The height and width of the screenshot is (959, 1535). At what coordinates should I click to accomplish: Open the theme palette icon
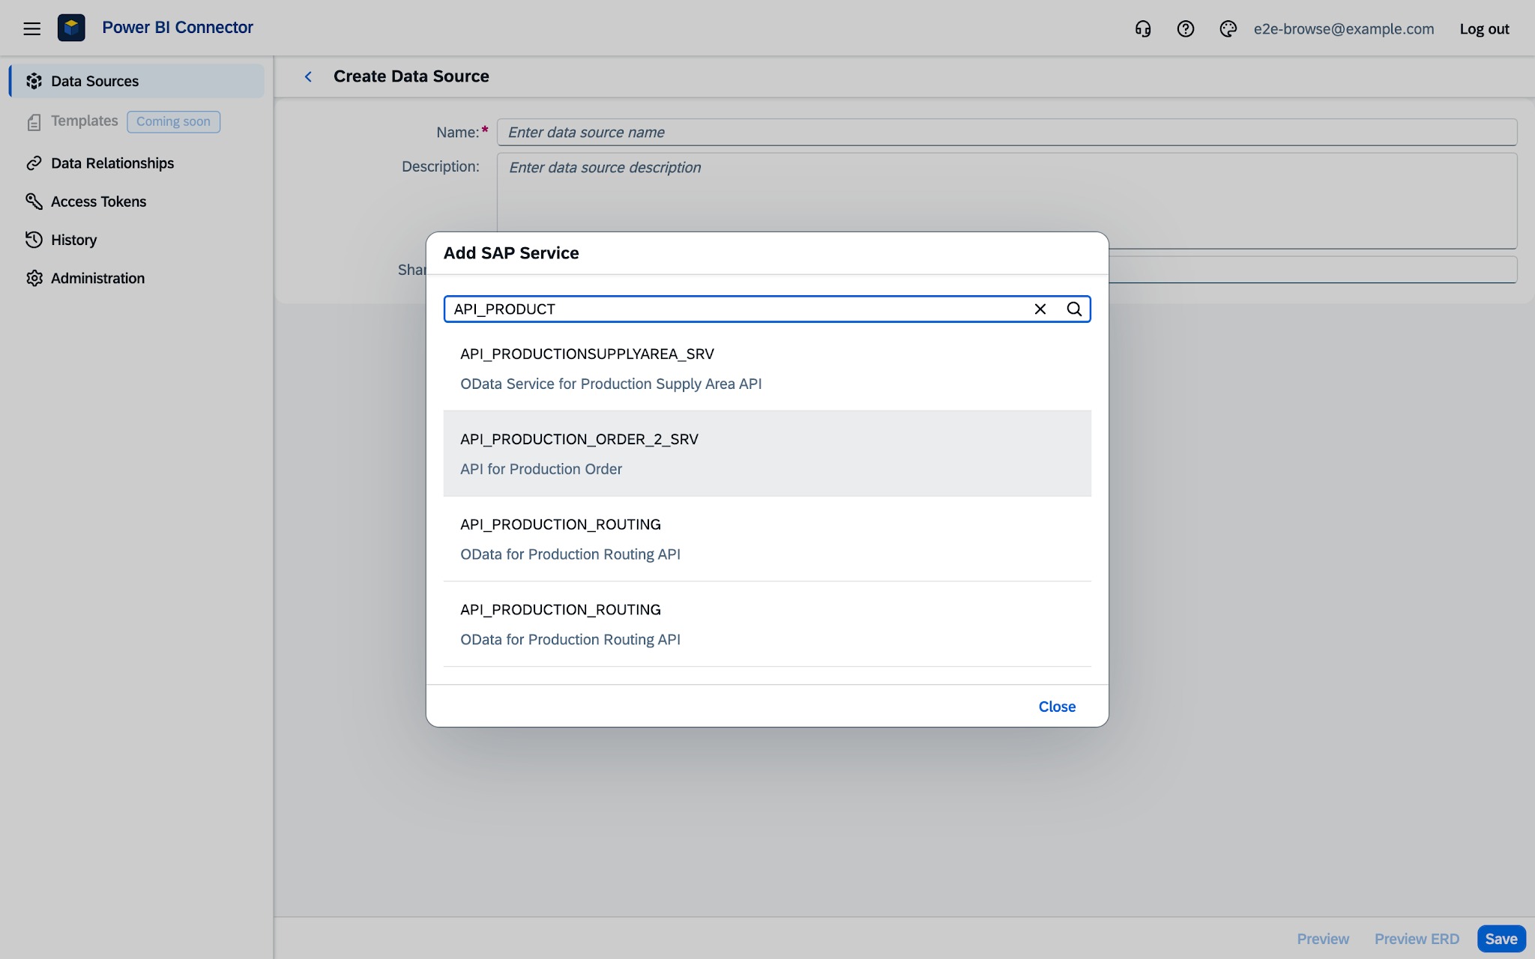tap(1228, 28)
